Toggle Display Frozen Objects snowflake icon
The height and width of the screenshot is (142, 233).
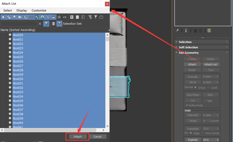(x=59, y=17)
